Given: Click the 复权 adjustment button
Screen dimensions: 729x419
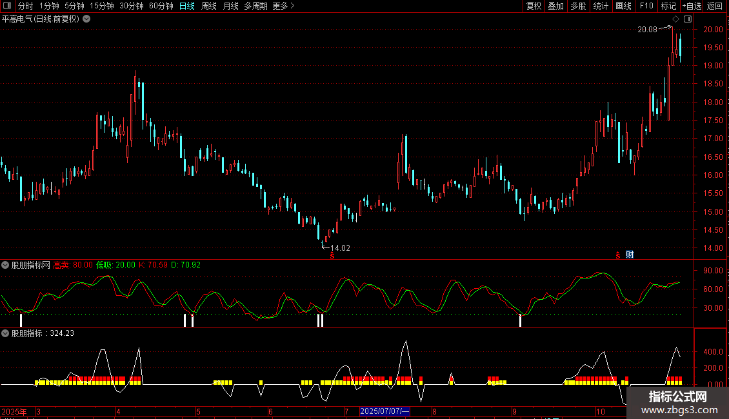Looking at the screenshot, I should coord(534,6).
